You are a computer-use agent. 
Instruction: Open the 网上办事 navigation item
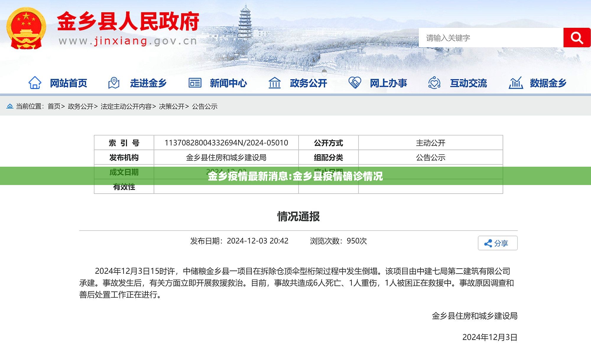pos(389,83)
